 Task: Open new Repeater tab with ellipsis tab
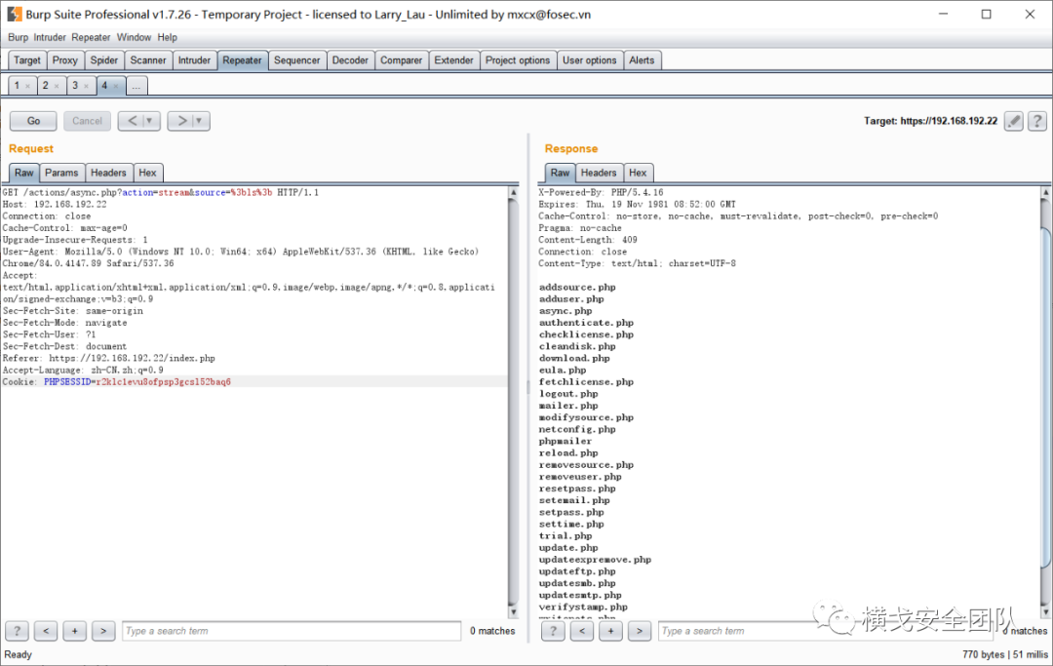pos(136,86)
